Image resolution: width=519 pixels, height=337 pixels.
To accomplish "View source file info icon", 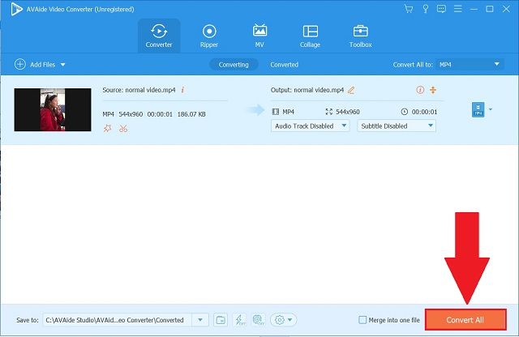I will coord(182,90).
